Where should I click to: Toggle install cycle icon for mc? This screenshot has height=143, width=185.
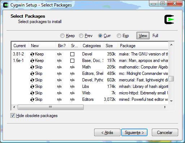point(32,73)
